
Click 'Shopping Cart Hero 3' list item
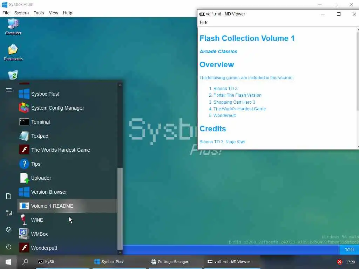click(234, 102)
